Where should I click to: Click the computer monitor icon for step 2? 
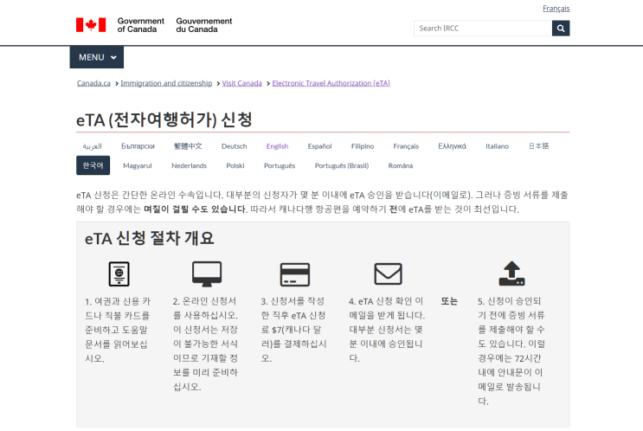(207, 274)
